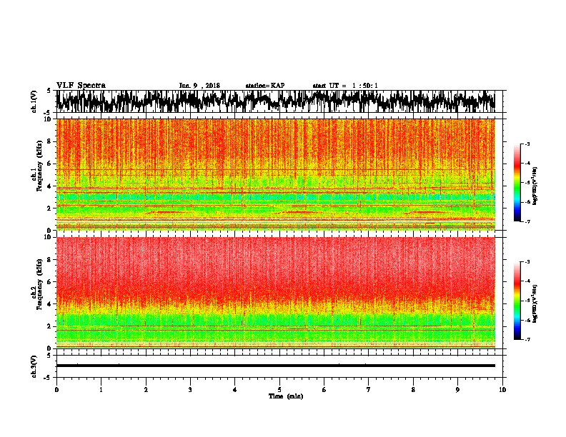Click the ch.2 color bar log(PSD) unit label
The width and height of the screenshot is (566, 437).
click(x=535, y=303)
